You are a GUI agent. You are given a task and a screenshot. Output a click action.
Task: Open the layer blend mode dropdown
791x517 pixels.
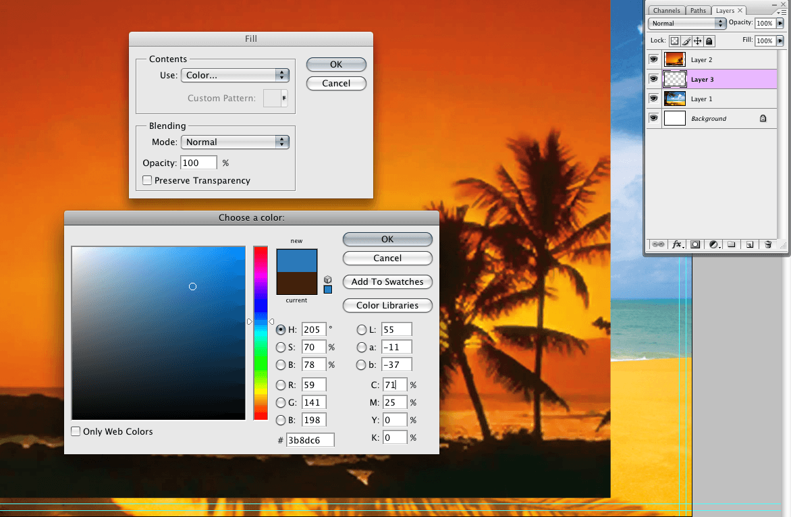(686, 24)
